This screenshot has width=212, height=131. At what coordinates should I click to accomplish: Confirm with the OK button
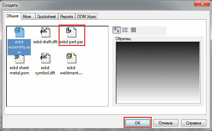pyautogui.click(x=138, y=123)
